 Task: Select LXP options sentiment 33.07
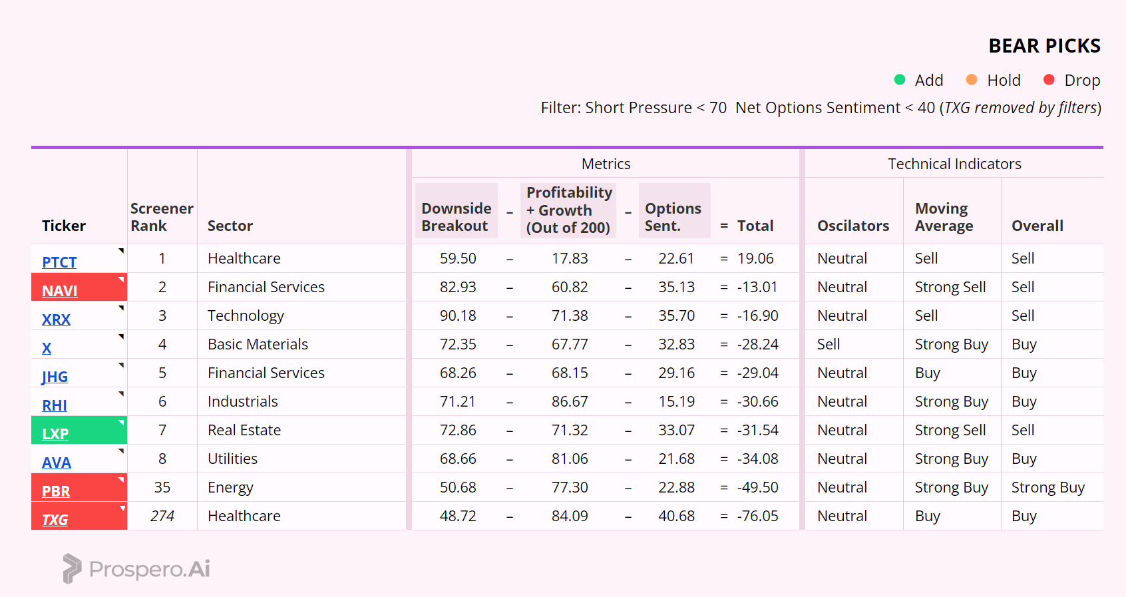click(676, 430)
